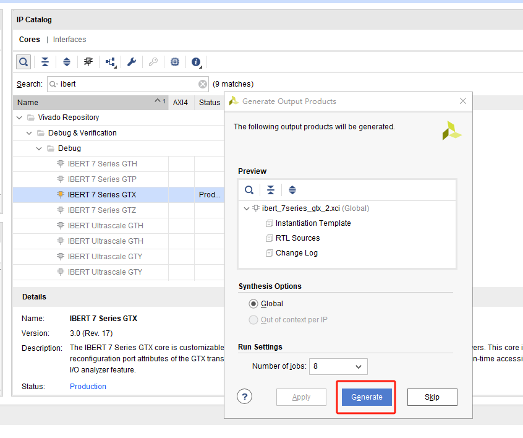The height and width of the screenshot is (438, 523).
Task: Click the AXI4 column header
Action: tap(181, 103)
